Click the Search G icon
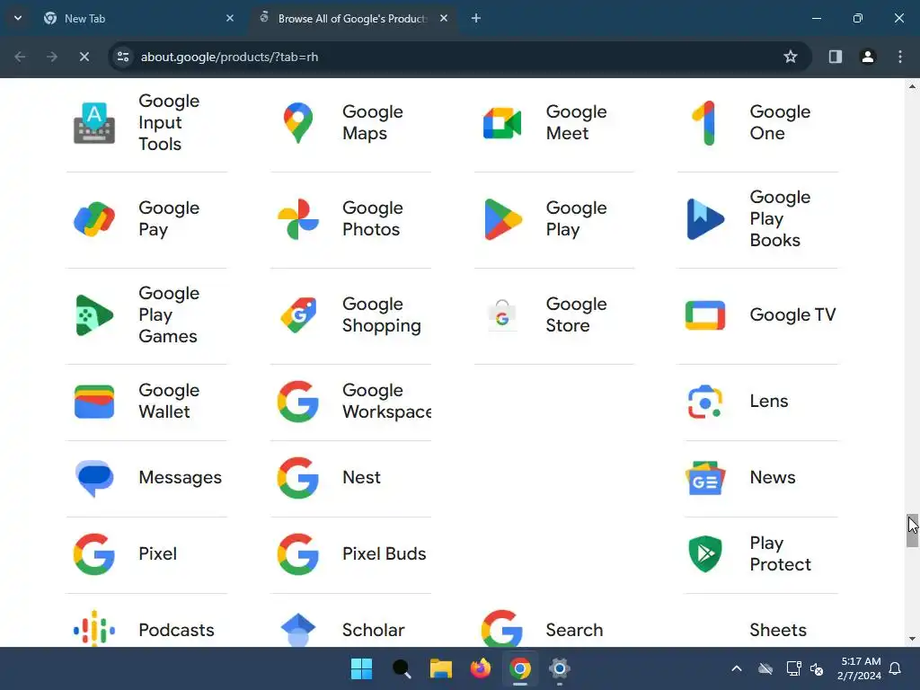This screenshot has width=920, height=690. (x=501, y=628)
